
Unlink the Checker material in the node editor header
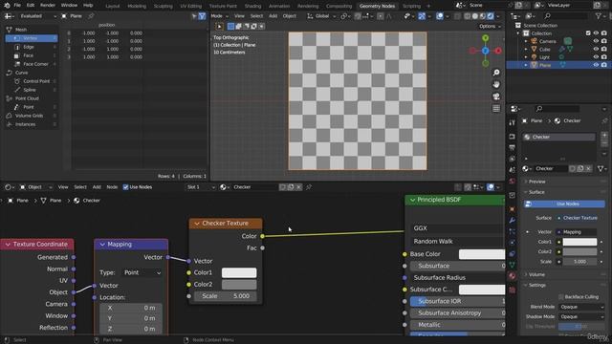click(x=299, y=187)
